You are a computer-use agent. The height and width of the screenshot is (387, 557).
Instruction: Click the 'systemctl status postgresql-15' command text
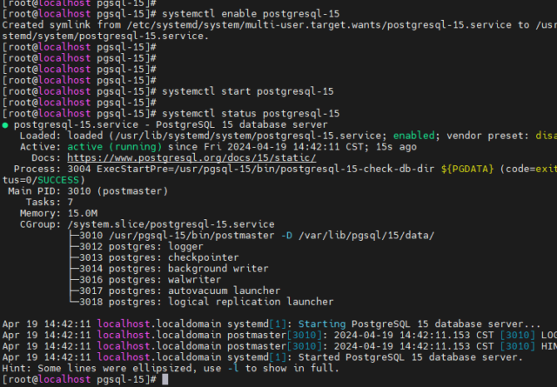click(x=251, y=113)
